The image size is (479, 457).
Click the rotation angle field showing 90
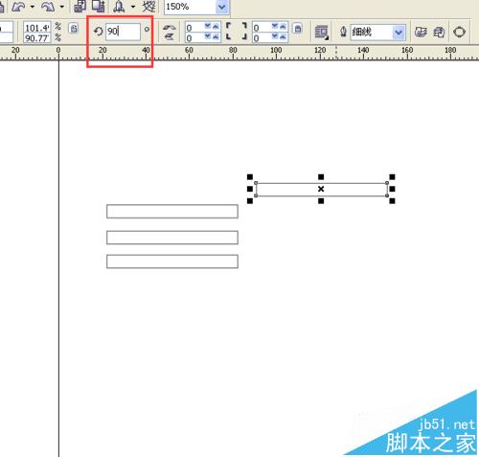tap(123, 32)
